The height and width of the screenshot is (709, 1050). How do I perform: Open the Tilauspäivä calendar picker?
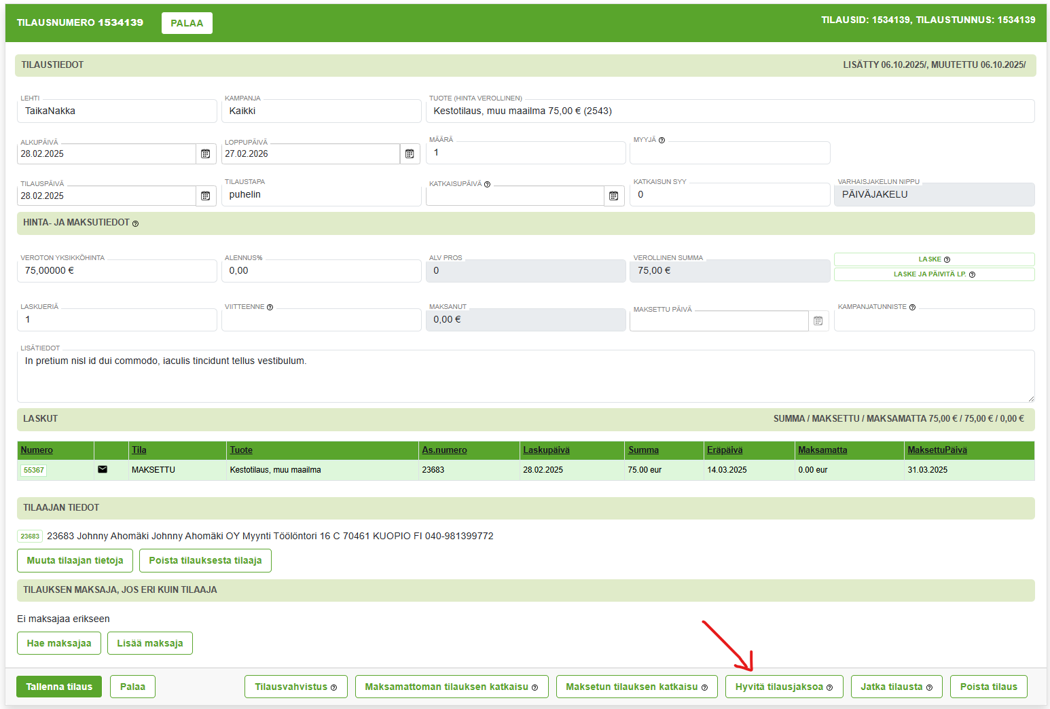(x=206, y=196)
